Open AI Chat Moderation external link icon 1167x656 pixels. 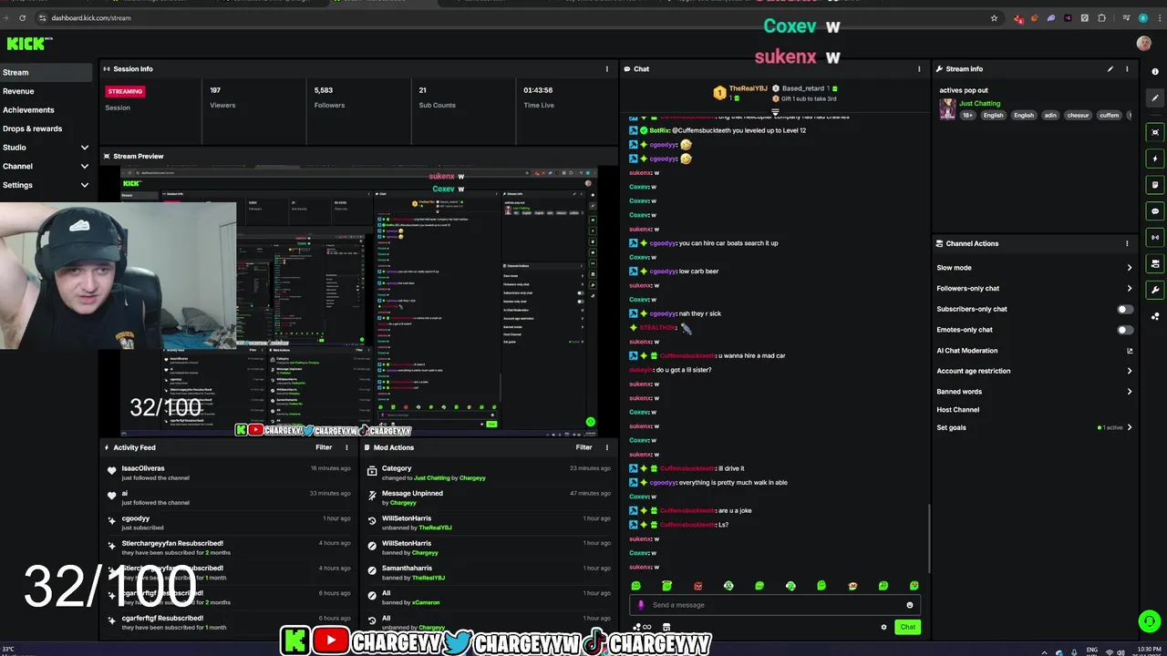[x=1130, y=351]
